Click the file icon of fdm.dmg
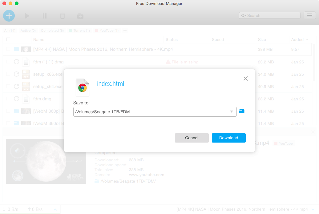Image resolution: width=319 pixels, height=214 pixels. point(26,99)
